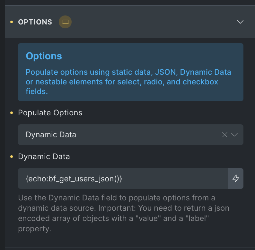Collapse the OPTIONS section using its chevron
This screenshot has width=255, height=250.
pyautogui.click(x=240, y=22)
